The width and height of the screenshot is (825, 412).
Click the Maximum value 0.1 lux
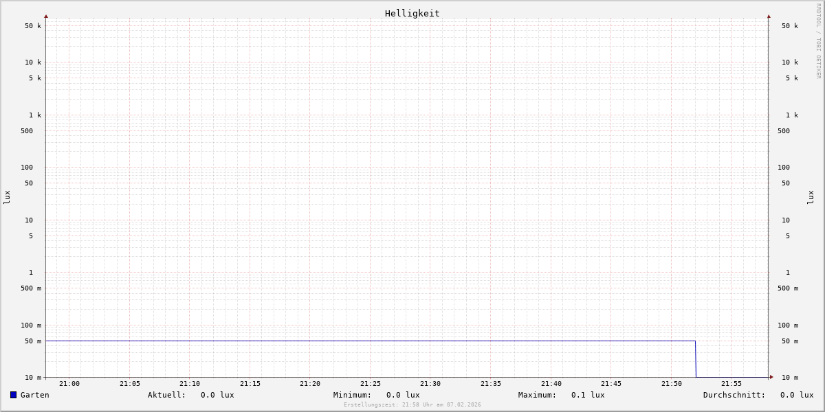587,395
